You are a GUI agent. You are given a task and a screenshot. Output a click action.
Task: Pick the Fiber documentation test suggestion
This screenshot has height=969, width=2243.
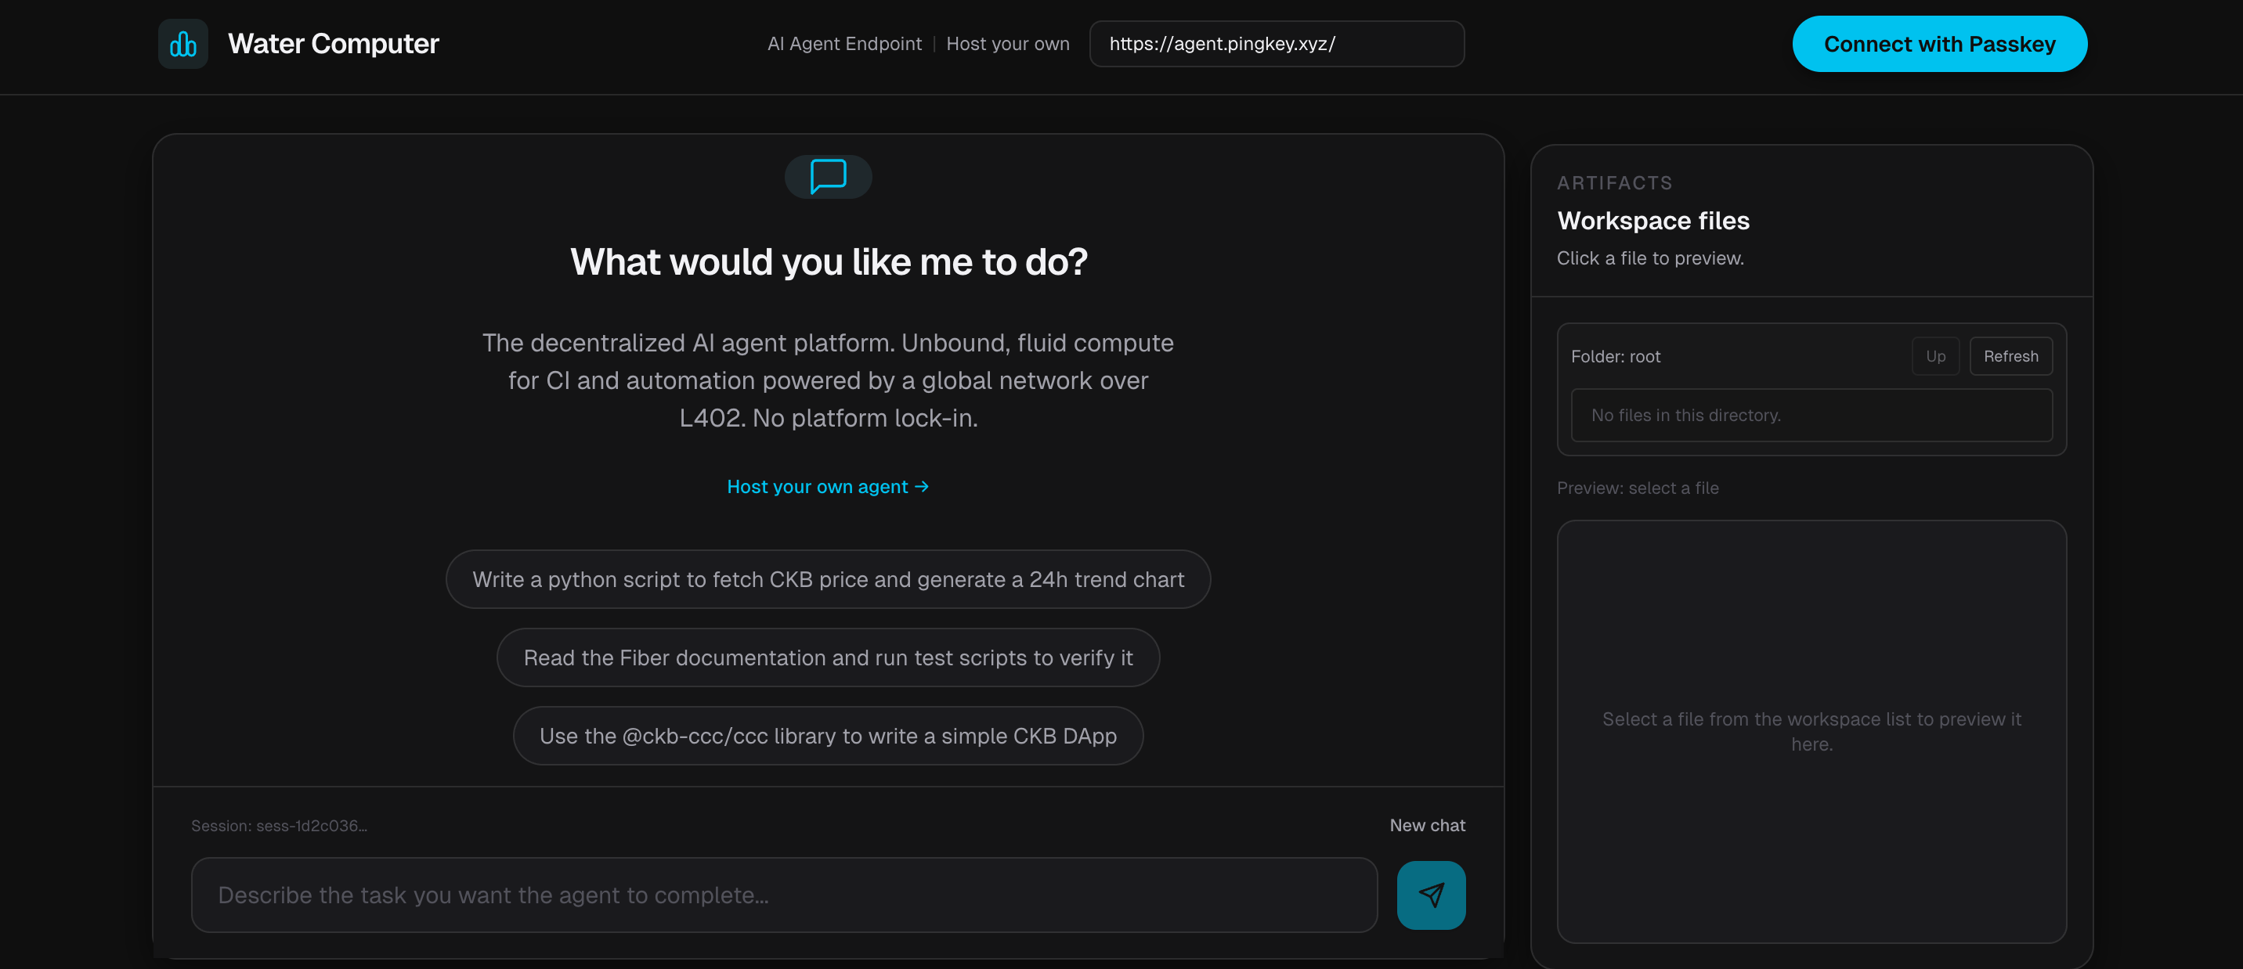[x=828, y=657]
